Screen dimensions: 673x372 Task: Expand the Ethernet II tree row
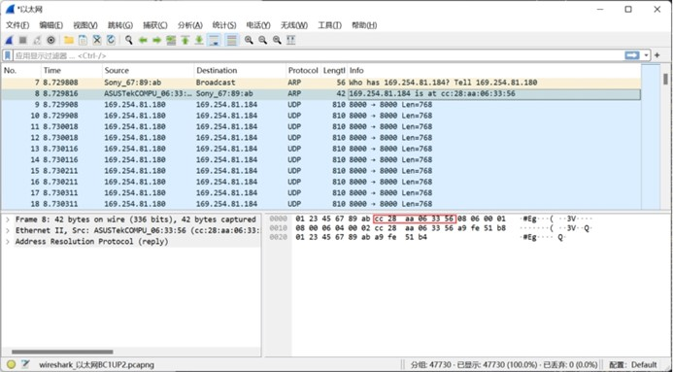(8, 230)
